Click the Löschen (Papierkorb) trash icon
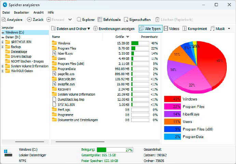Image resolution: width=236 pixels, height=164 pixels. [157, 19]
